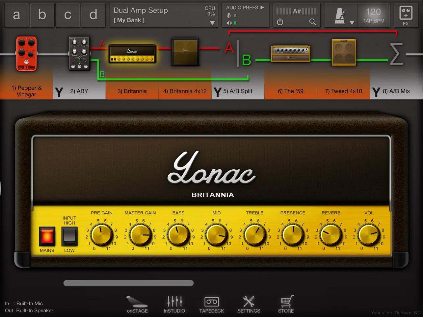The width and height of the screenshot is (423, 317).
Task: Click the PRESENCE knob
Action: pos(293,235)
